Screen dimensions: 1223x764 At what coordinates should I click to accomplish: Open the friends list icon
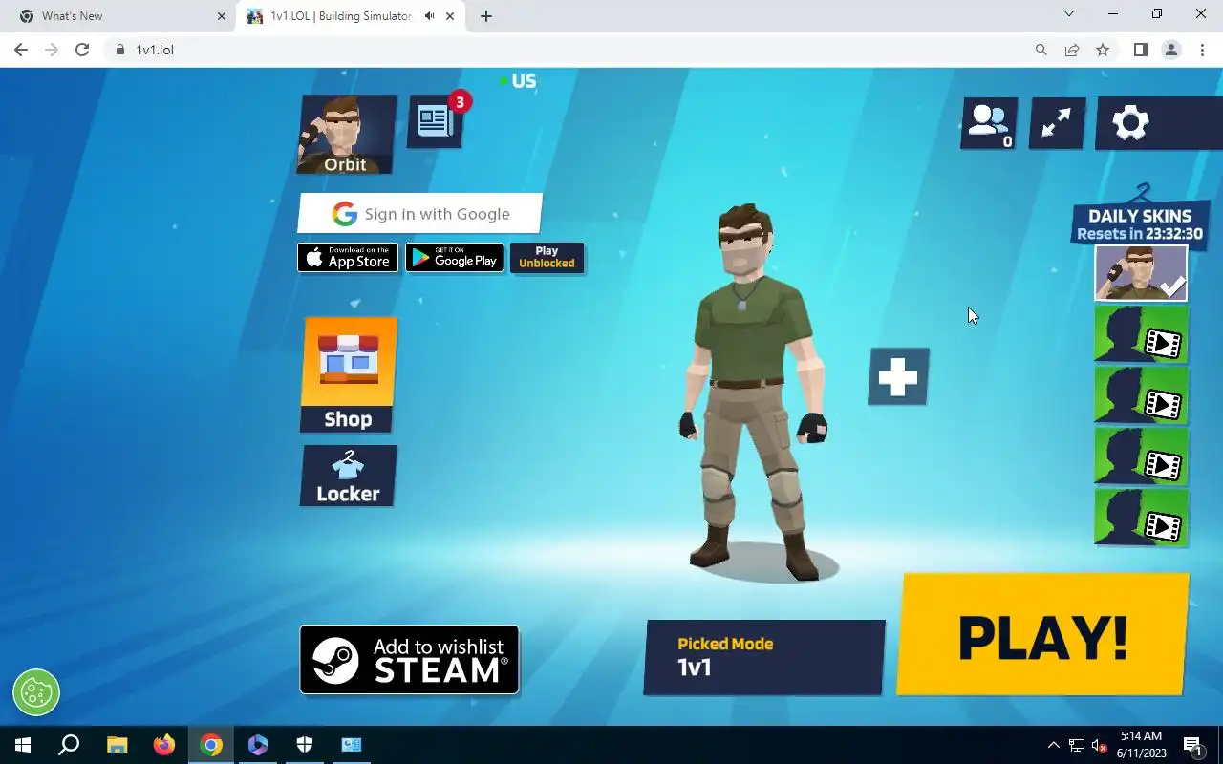tap(989, 123)
